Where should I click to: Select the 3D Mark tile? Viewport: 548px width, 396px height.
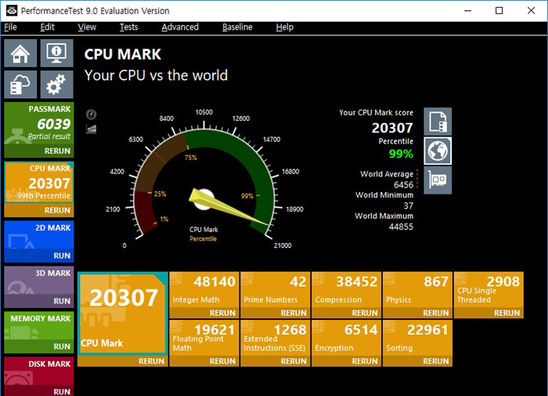[39, 281]
